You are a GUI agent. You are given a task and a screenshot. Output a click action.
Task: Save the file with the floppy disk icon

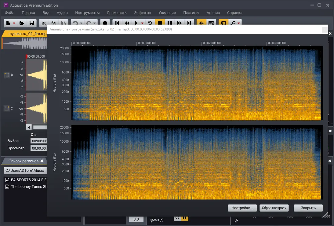click(31, 23)
